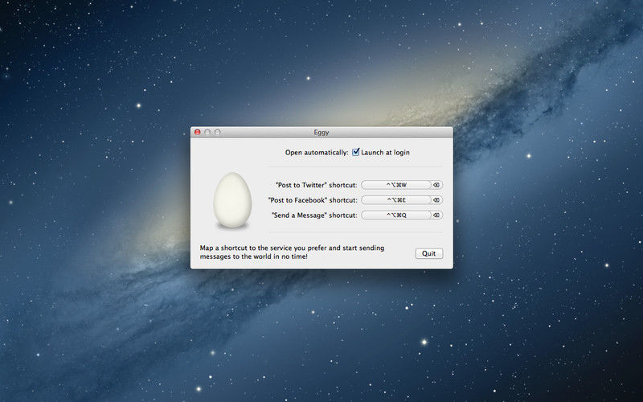Click the "Post to Facebook" shortcut label
This screenshot has width=643, height=402.
313,200
